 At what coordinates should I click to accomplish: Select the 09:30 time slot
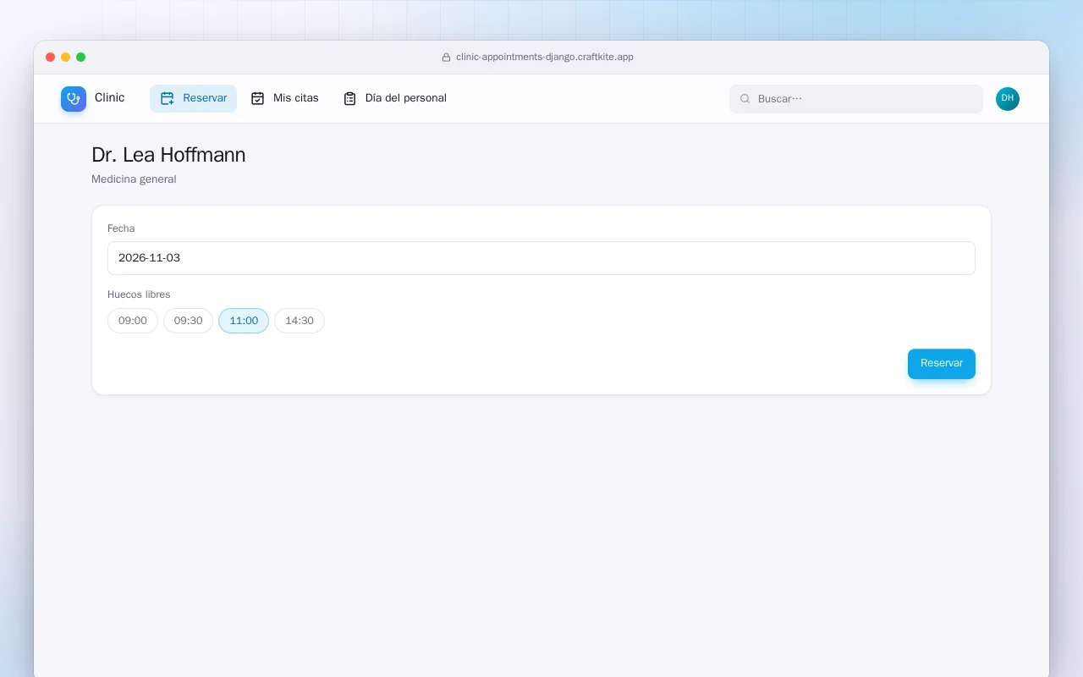(188, 321)
